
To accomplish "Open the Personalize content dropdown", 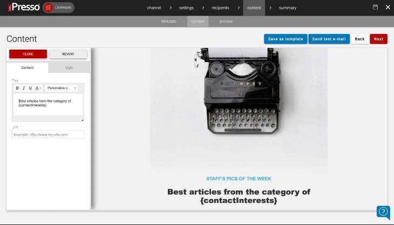I will [x=62, y=88].
